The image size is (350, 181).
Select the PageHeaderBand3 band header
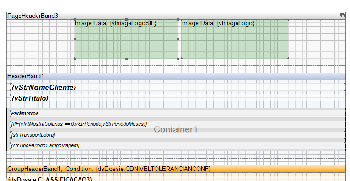coord(176,16)
